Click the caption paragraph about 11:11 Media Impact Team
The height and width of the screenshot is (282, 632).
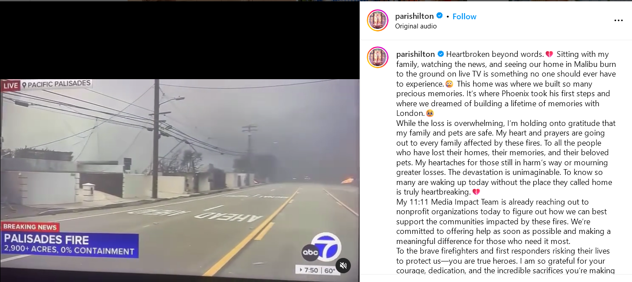click(x=503, y=222)
